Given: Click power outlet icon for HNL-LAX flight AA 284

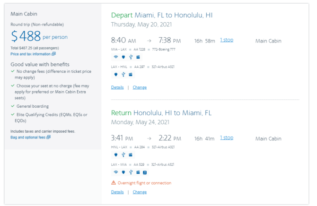Looking at the screenshot, I should (116, 155).
